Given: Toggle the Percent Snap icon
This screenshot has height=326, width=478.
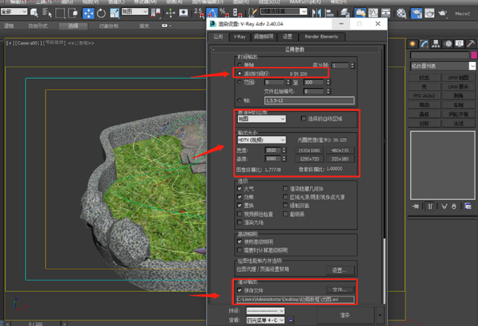Looking at the screenshot, I should click(x=224, y=13).
